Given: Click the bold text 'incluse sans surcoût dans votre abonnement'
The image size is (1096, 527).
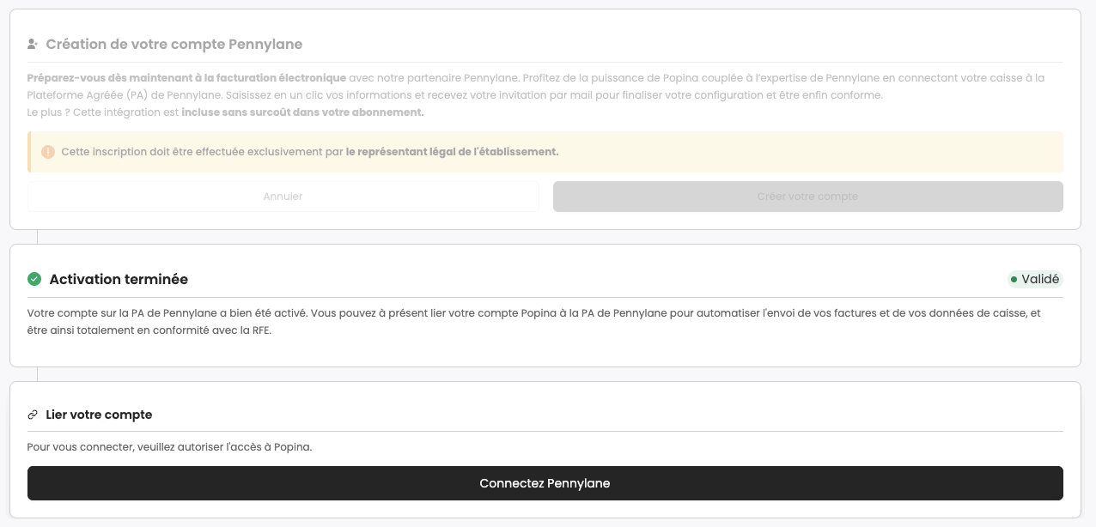Looking at the screenshot, I should (x=302, y=112).
